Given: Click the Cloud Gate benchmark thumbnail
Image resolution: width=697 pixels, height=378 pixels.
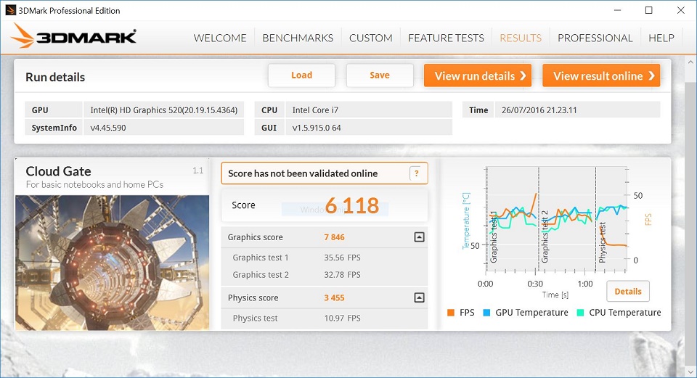Looking at the screenshot, I should [112, 261].
